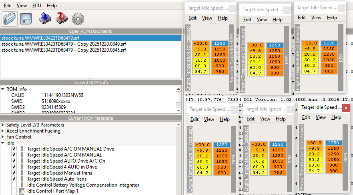Select the Copy 20251220.0845.srf ROM document
This screenshot has width=353, height=195.
pos(64,50)
